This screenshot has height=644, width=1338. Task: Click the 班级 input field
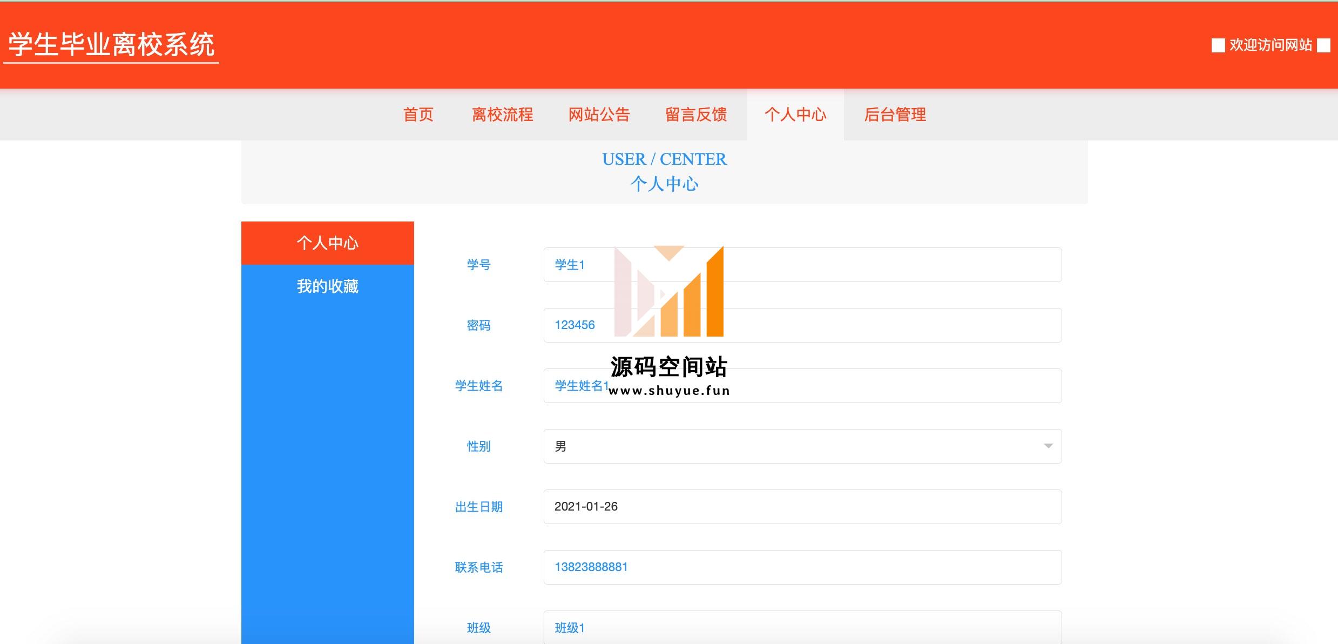[802, 627]
